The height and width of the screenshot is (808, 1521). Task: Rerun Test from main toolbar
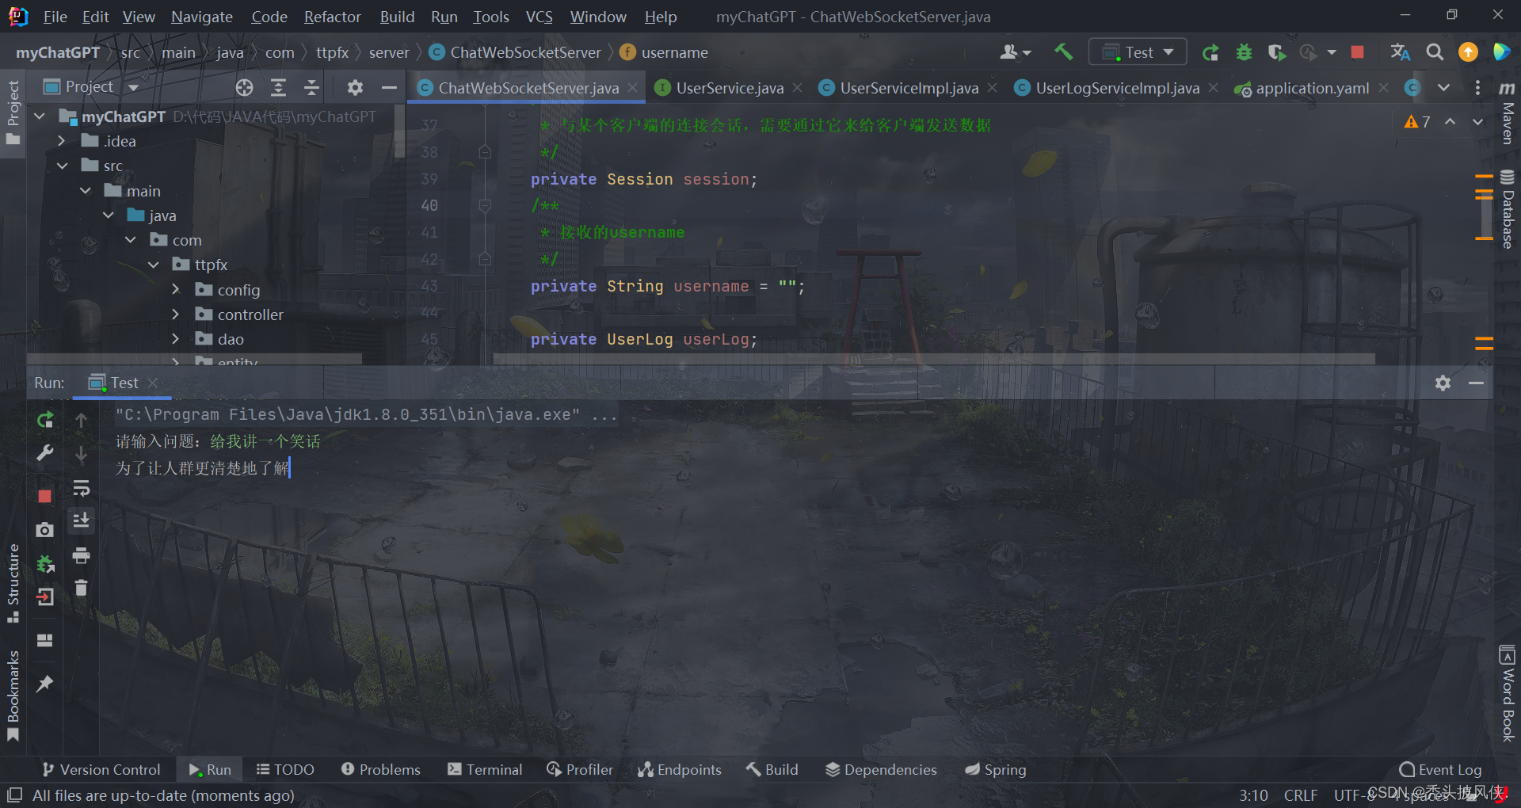click(1210, 52)
